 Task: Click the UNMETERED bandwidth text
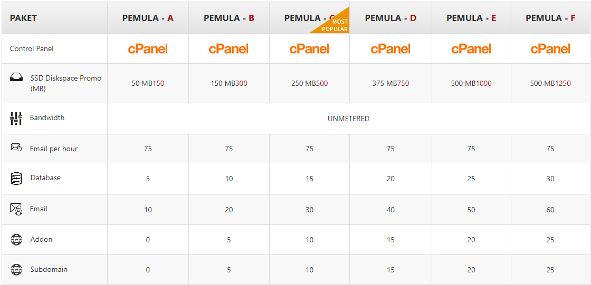pos(348,119)
